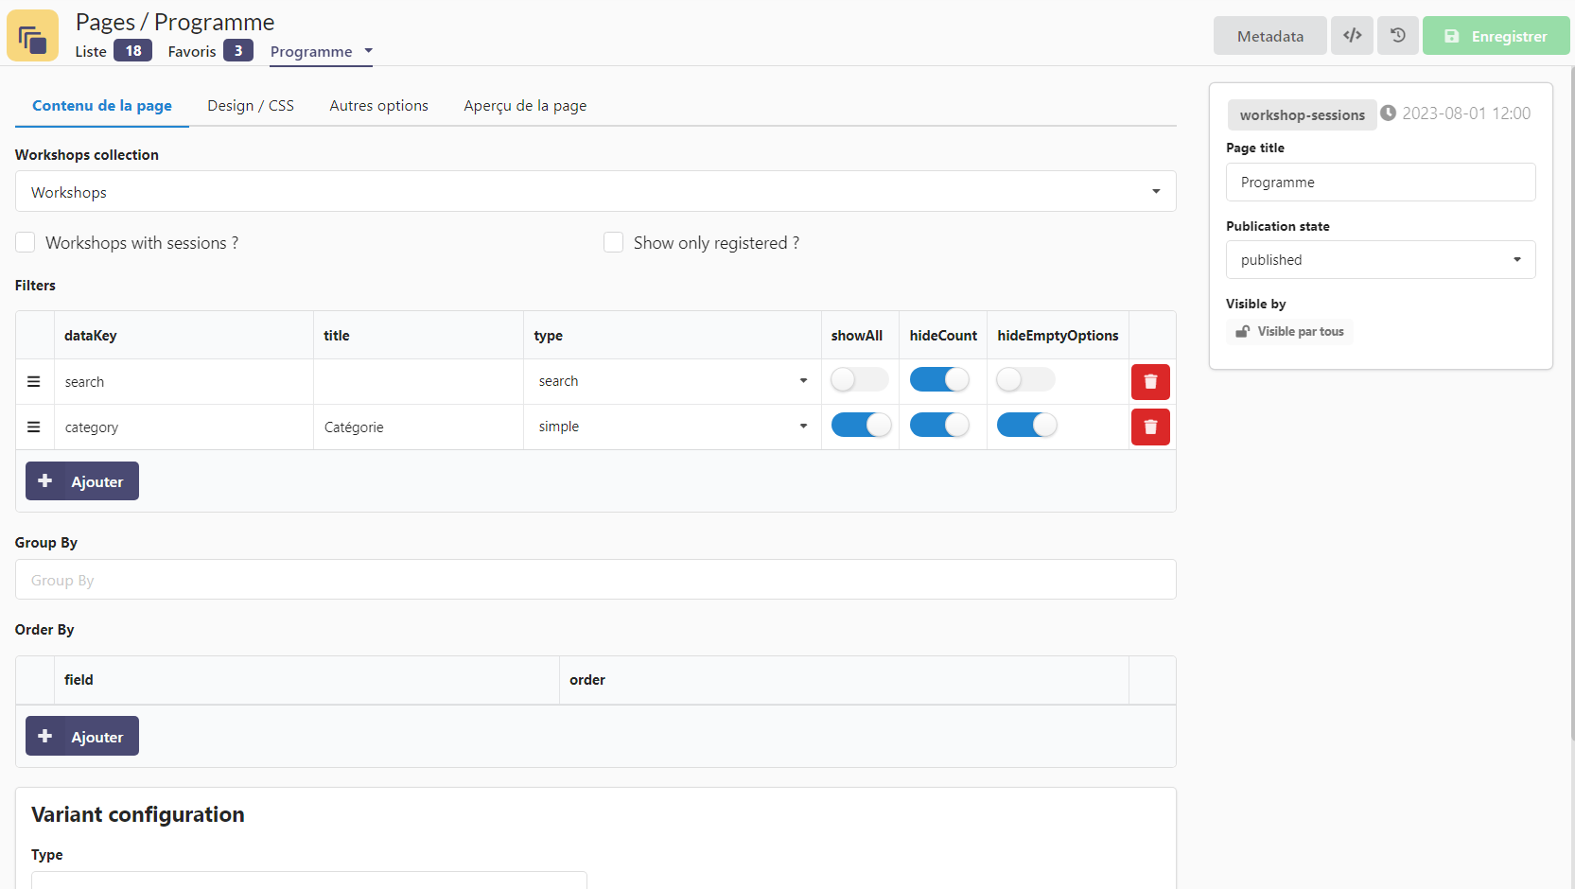
Task: Switch to Aperçu de la page tab
Action: pos(525,106)
